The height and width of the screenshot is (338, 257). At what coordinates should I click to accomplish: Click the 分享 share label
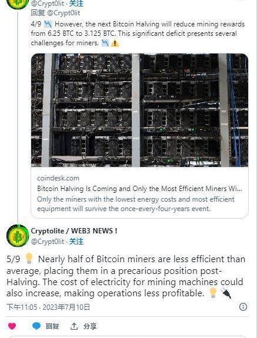(90, 326)
